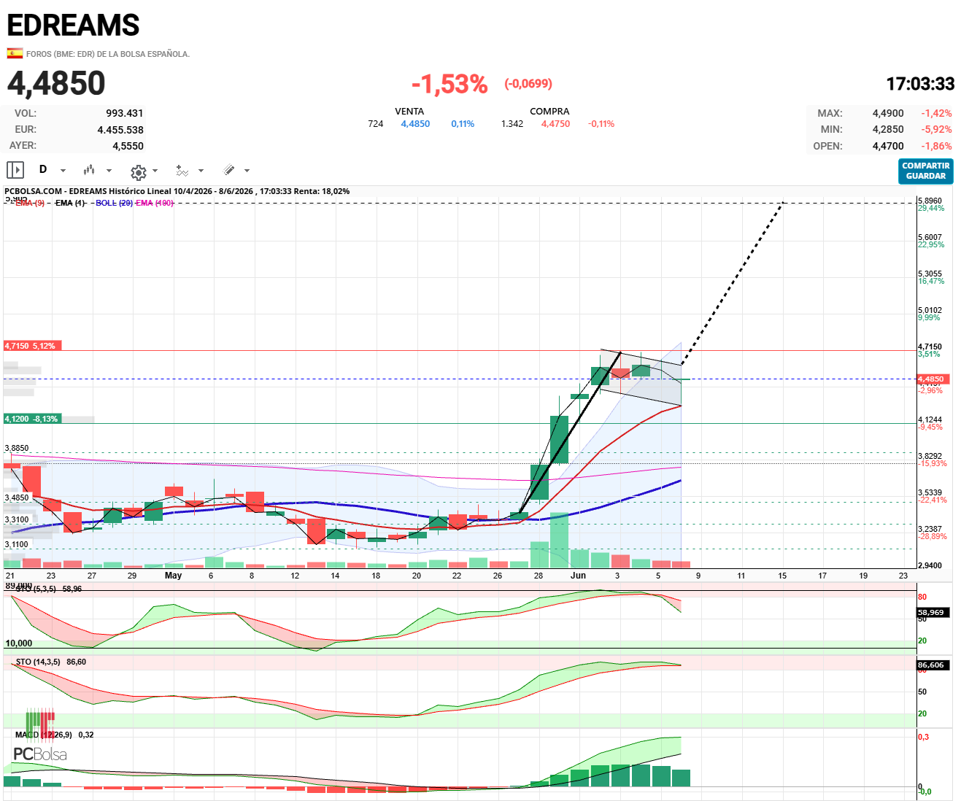Click the EMA (100) indicator legend label

pos(155,203)
